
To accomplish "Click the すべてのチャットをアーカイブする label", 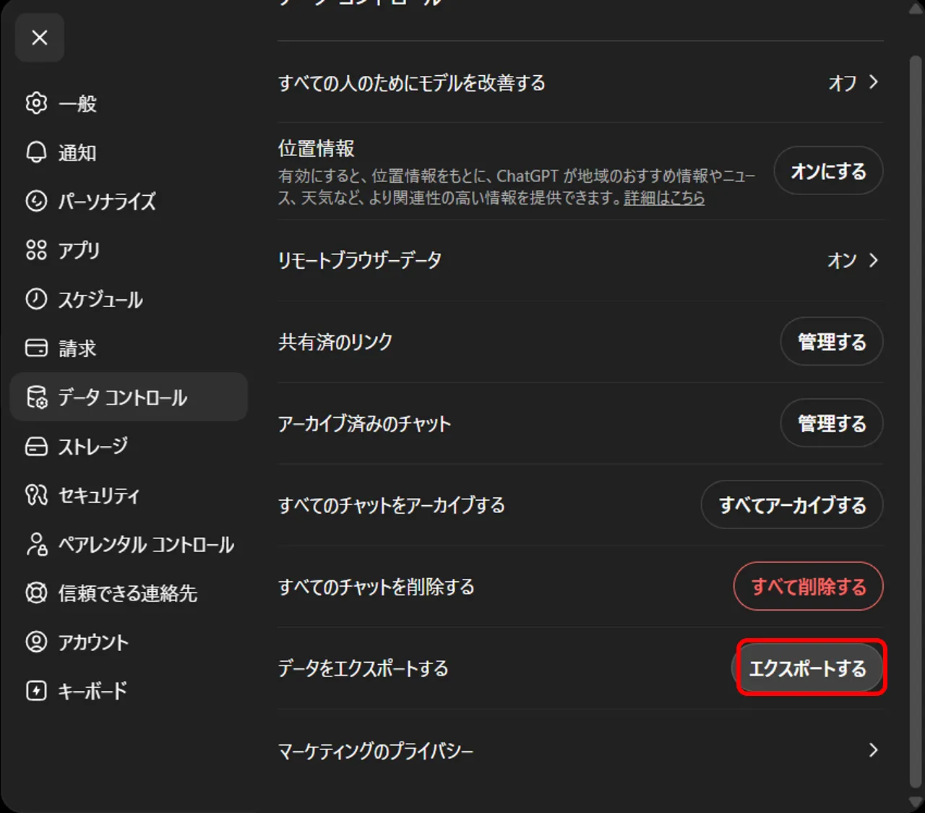I will [x=392, y=505].
